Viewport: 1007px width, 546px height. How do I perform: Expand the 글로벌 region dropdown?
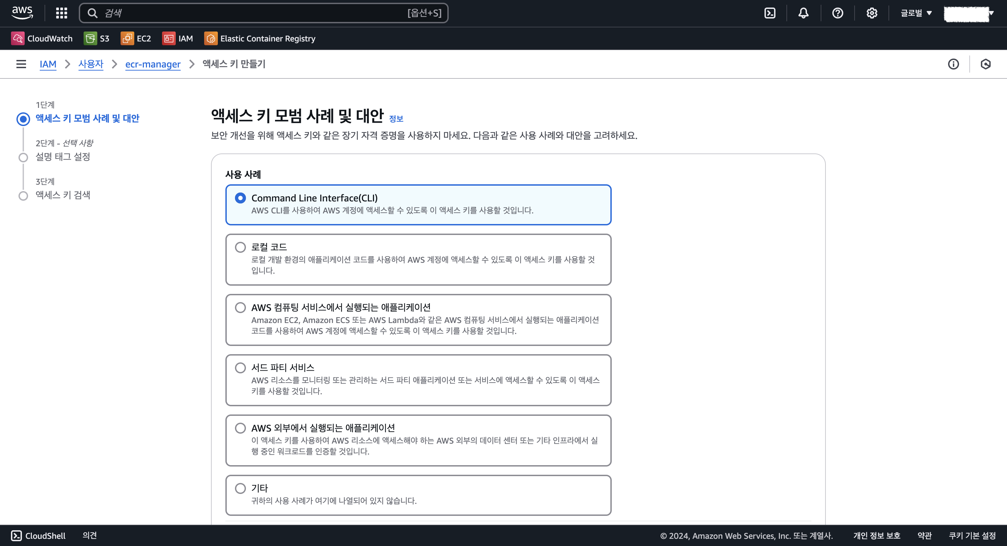[916, 13]
